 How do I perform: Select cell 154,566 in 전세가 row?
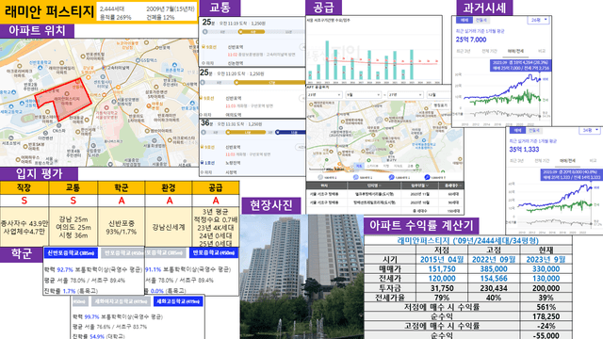(494, 279)
